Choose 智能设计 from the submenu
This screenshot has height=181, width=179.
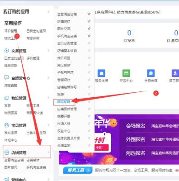[x=64, y=80]
